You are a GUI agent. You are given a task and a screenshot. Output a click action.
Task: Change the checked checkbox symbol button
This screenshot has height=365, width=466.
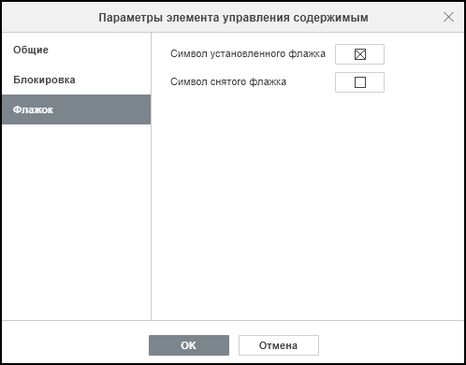[x=359, y=54]
